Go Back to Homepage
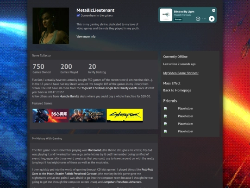Viewport: 250px width, 188px height. click(x=177, y=91)
